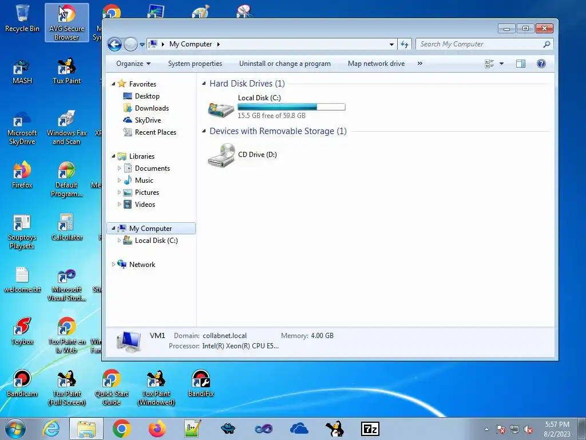Open Microsoft SkyDrive desktop shortcut
Image resolution: width=586 pixels, height=440 pixels.
pyautogui.click(x=22, y=128)
